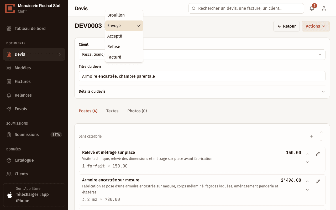Move Armoire encastrée sur mesure post up
Viewport: 336px width, 210px height.
[307, 181]
